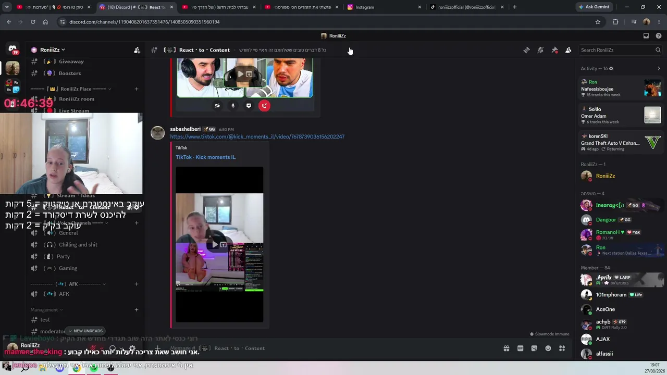Create channel in Management category
This screenshot has width=667, height=375.
point(137,310)
